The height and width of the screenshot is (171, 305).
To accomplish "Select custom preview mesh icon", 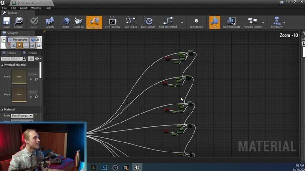I will pos(39,46).
